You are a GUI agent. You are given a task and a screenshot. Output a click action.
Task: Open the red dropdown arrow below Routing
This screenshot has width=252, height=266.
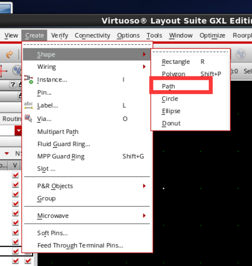(x=18, y=130)
